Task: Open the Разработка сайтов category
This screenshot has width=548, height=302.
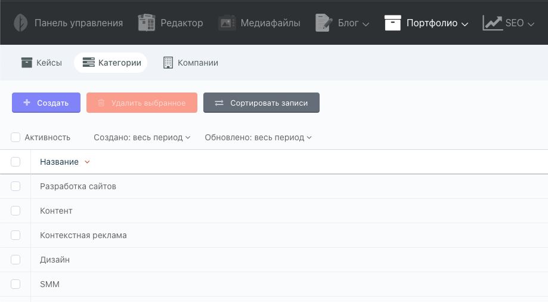Action: 78,186
